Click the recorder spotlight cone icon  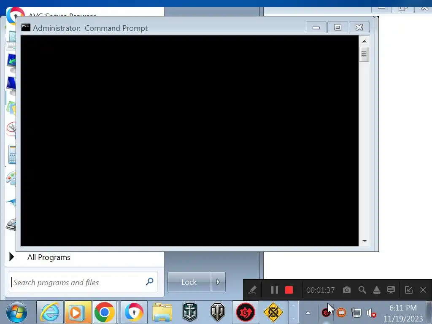click(x=377, y=290)
